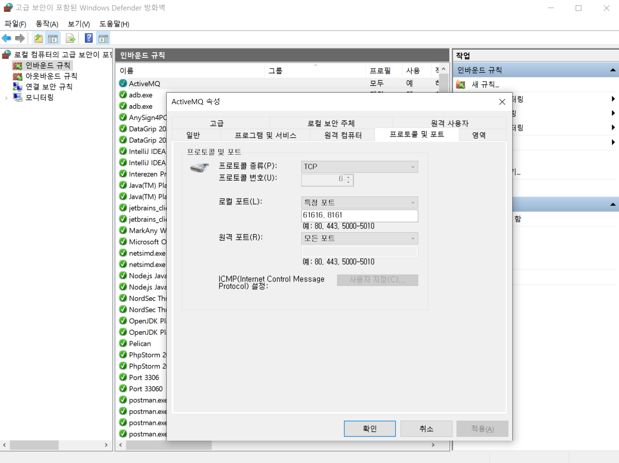Open the 보기 menu
The height and width of the screenshot is (463, 619).
79,24
